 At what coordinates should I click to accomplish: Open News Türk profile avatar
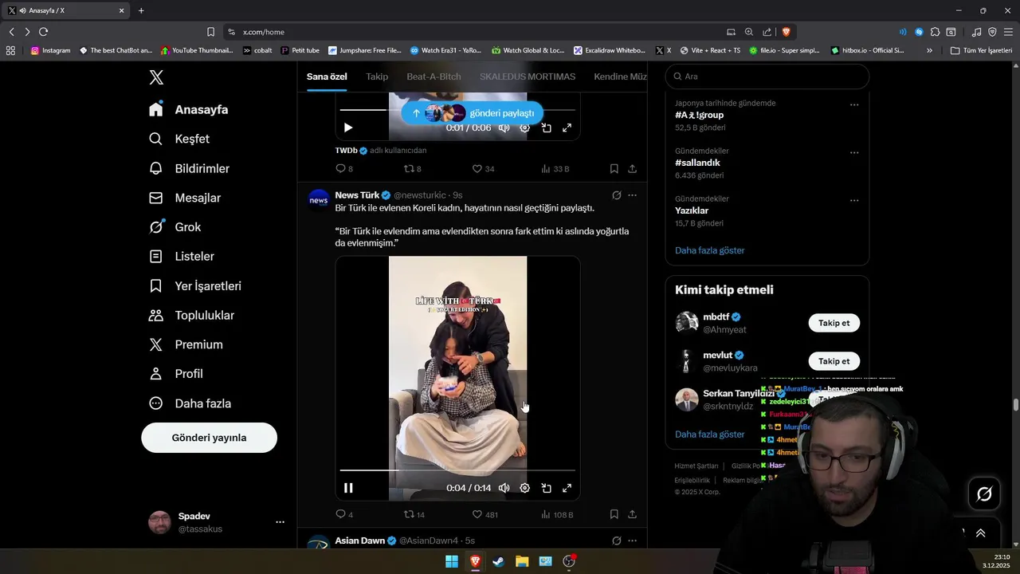[x=319, y=200]
